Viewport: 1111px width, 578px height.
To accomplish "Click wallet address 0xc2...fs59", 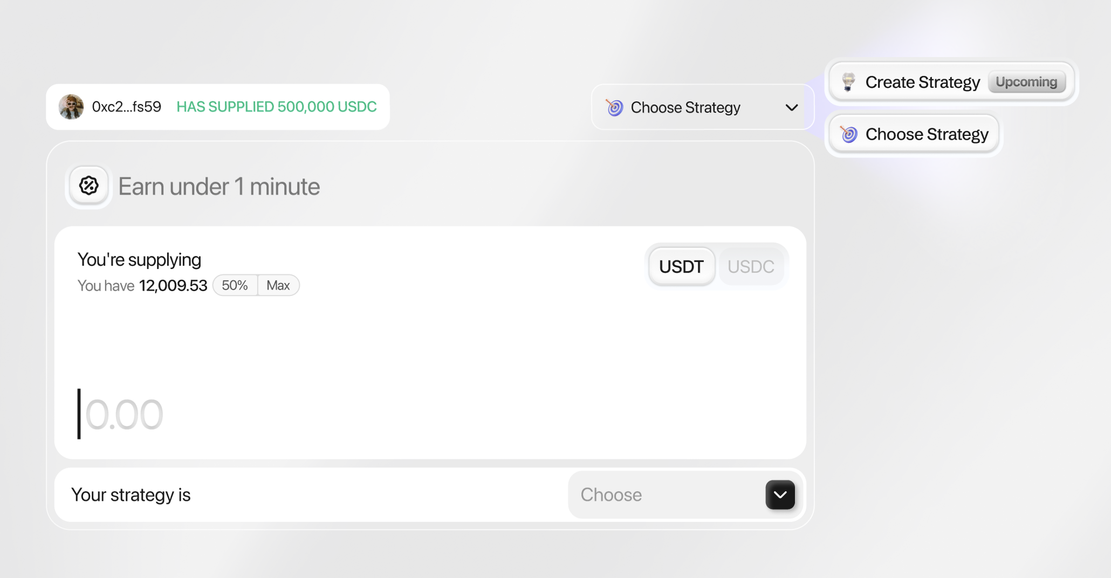I will [127, 107].
